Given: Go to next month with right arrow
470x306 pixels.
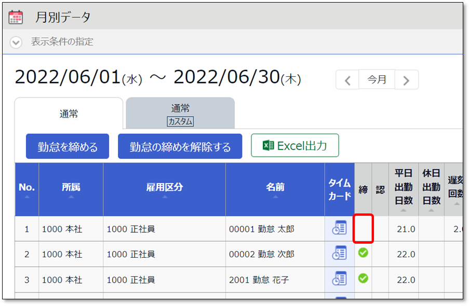Looking at the screenshot, I should (407, 80).
